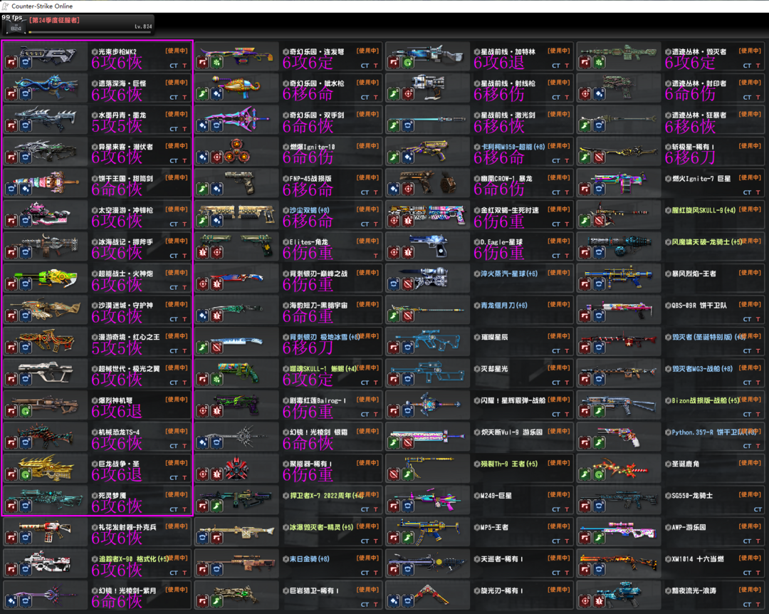Click the green knockback part icon on 星战前线·加特林
Viewport: 769px width, 614px height.
click(408, 63)
